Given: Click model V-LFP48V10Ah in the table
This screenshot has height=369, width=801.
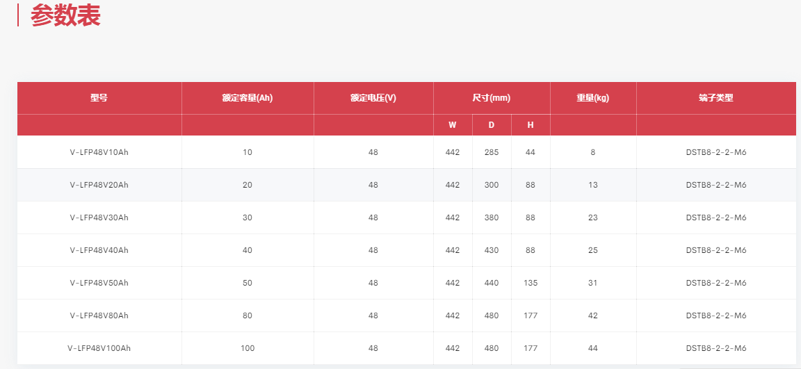Looking at the screenshot, I should [x=99, y=152].
